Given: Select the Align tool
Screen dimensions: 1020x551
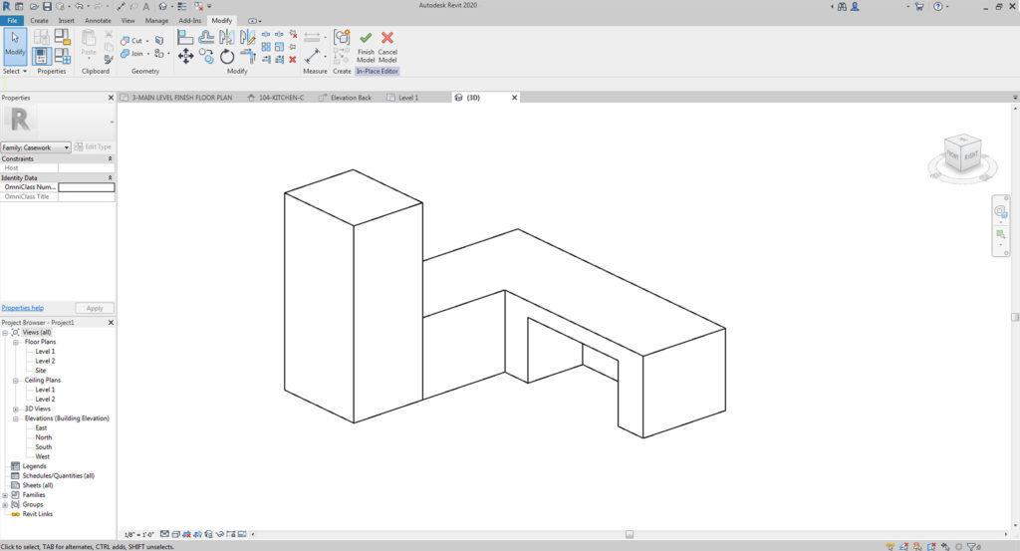Looking at the screenshot, I should [x=185, y=37].
